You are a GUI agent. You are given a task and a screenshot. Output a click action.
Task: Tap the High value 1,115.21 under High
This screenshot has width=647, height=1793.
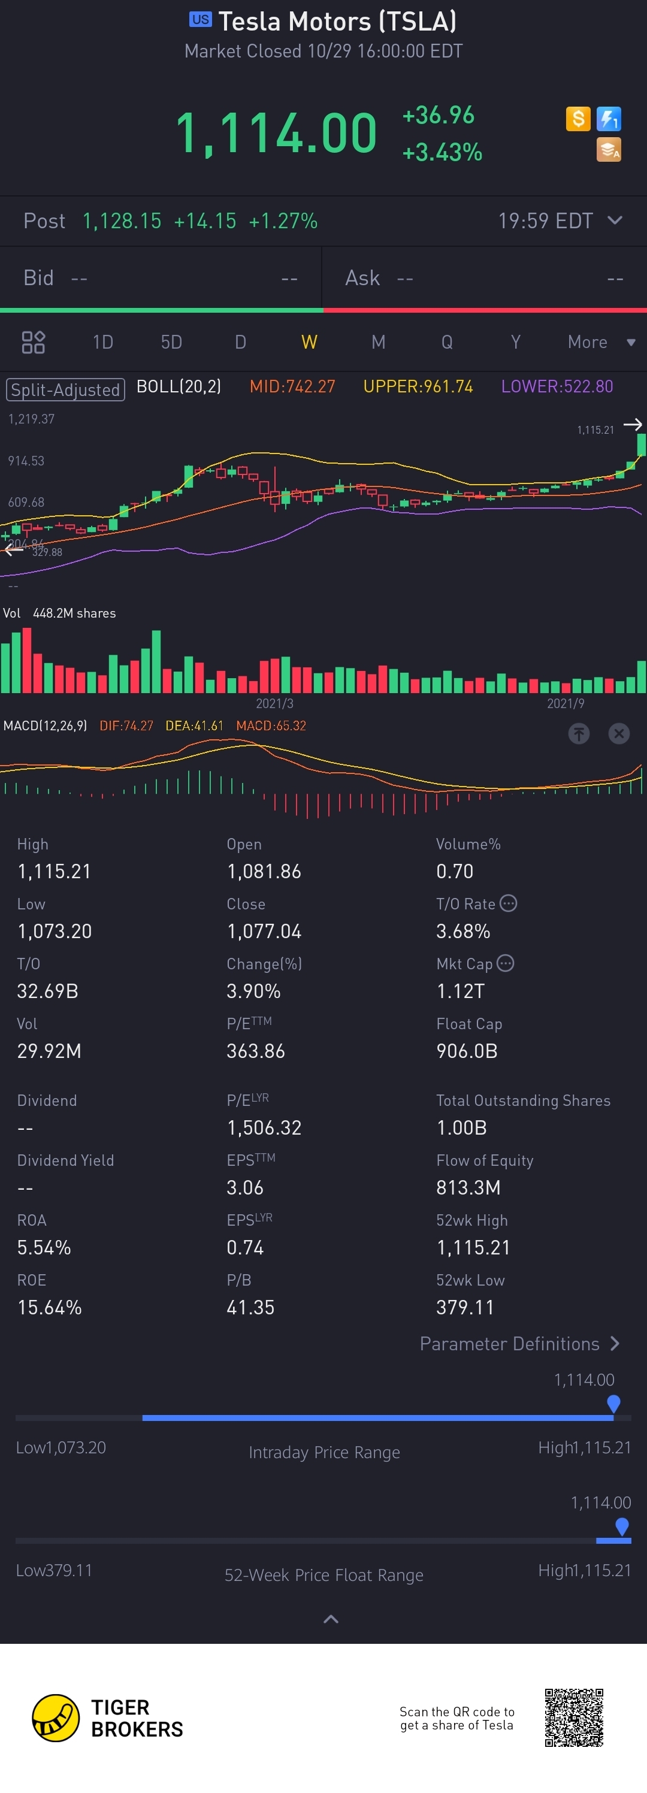[x=55, y=872]
